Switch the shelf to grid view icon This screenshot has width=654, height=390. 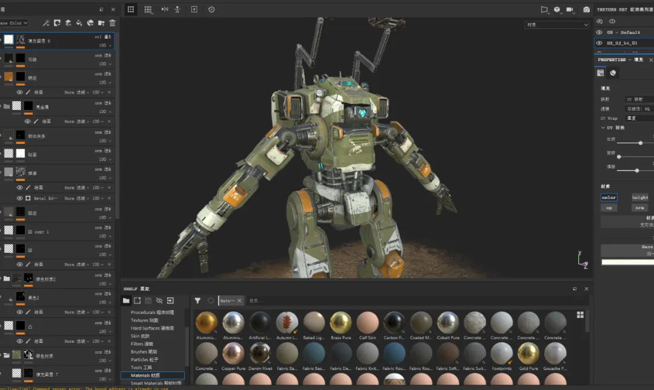click(x=580, y=315)
